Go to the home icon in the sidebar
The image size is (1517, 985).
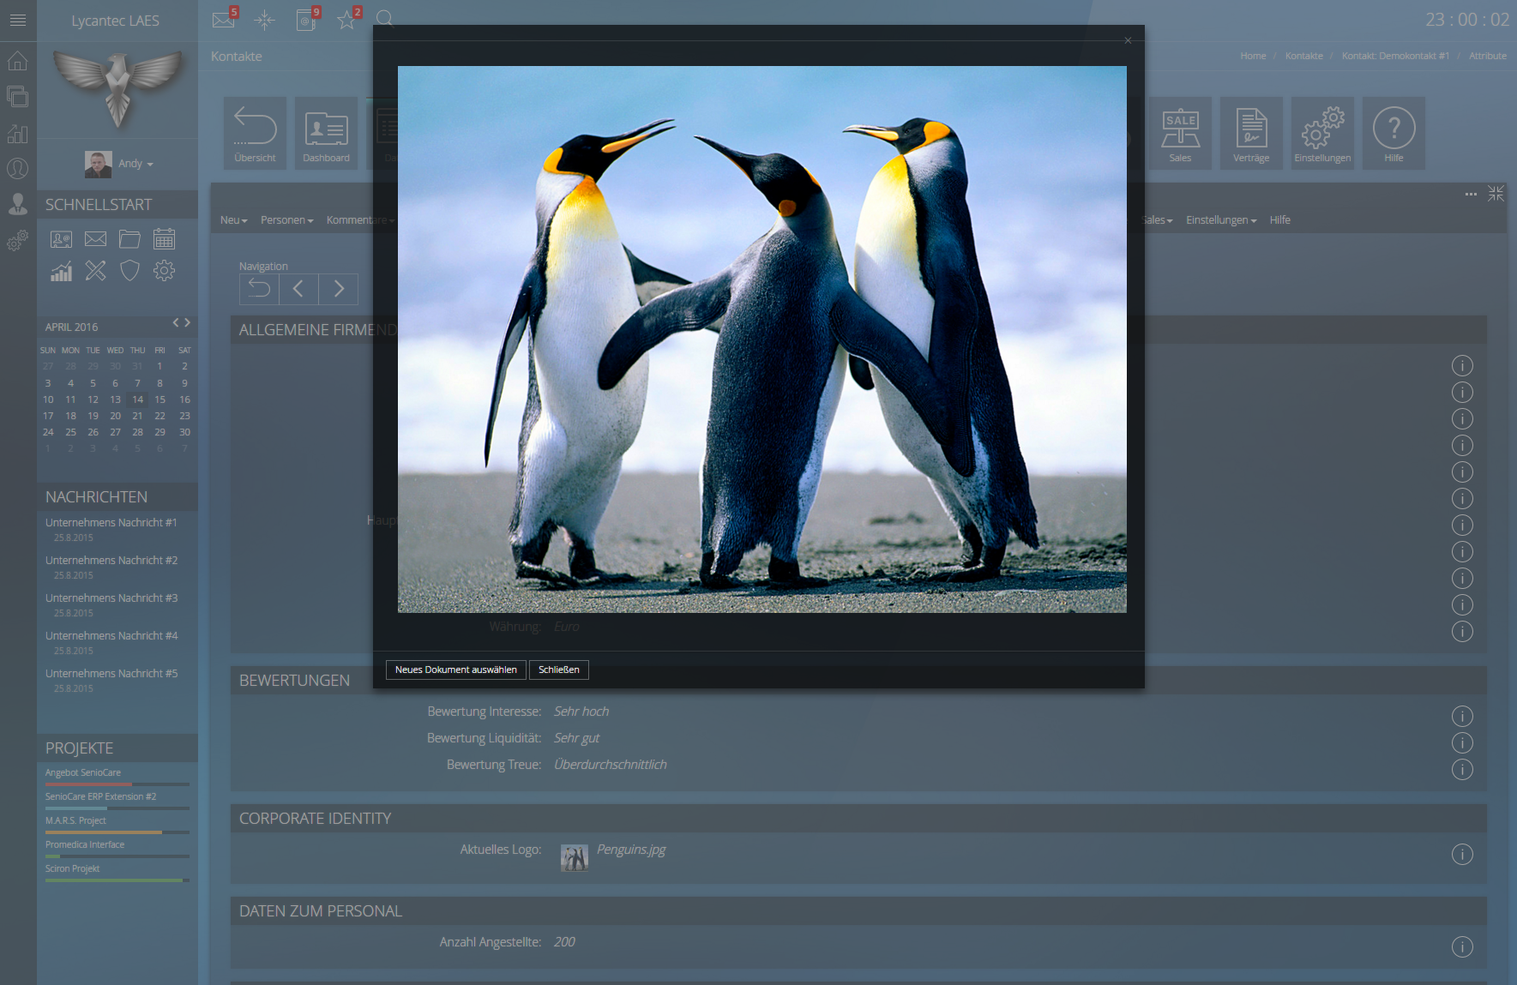pyautogui.click(x=17, y=61)
